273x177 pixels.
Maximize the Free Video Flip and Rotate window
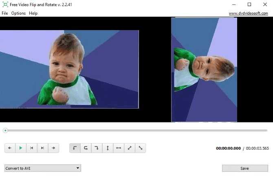(x=249, y=4)
